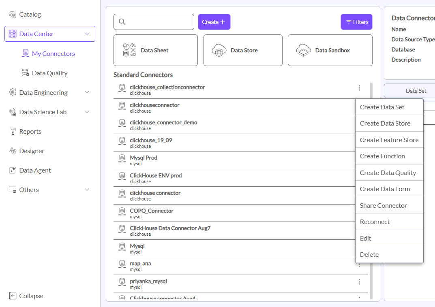Open the three-dot menu for priyanka_mysql

point(359,282)
